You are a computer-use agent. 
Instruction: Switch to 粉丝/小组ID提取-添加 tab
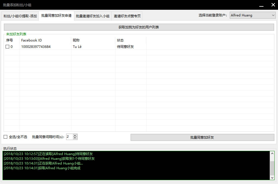point(20,16)
